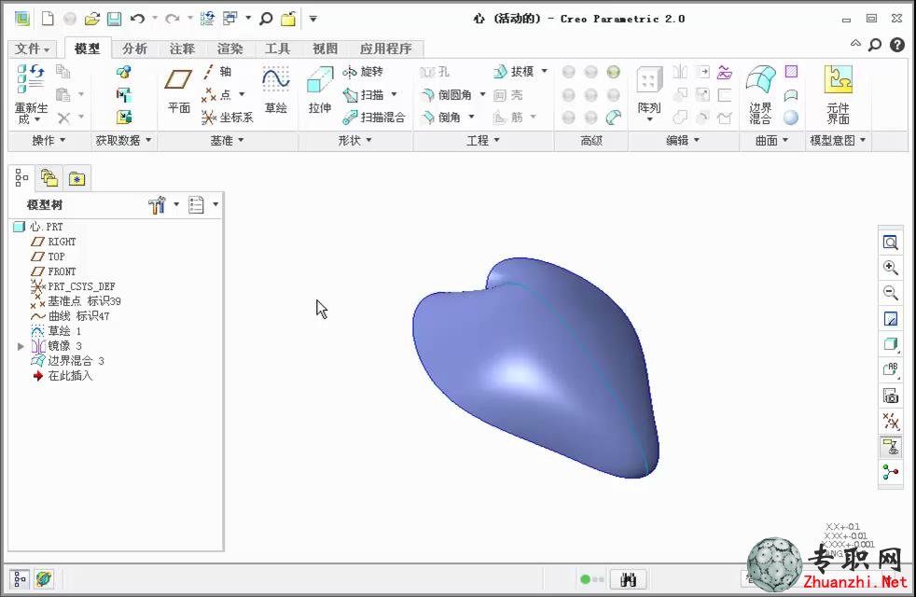The width and height of the screenshot is (916, 597).
Task: Select Boundary Blend (边界混合) 3 in tree
Action: [68, 361]
